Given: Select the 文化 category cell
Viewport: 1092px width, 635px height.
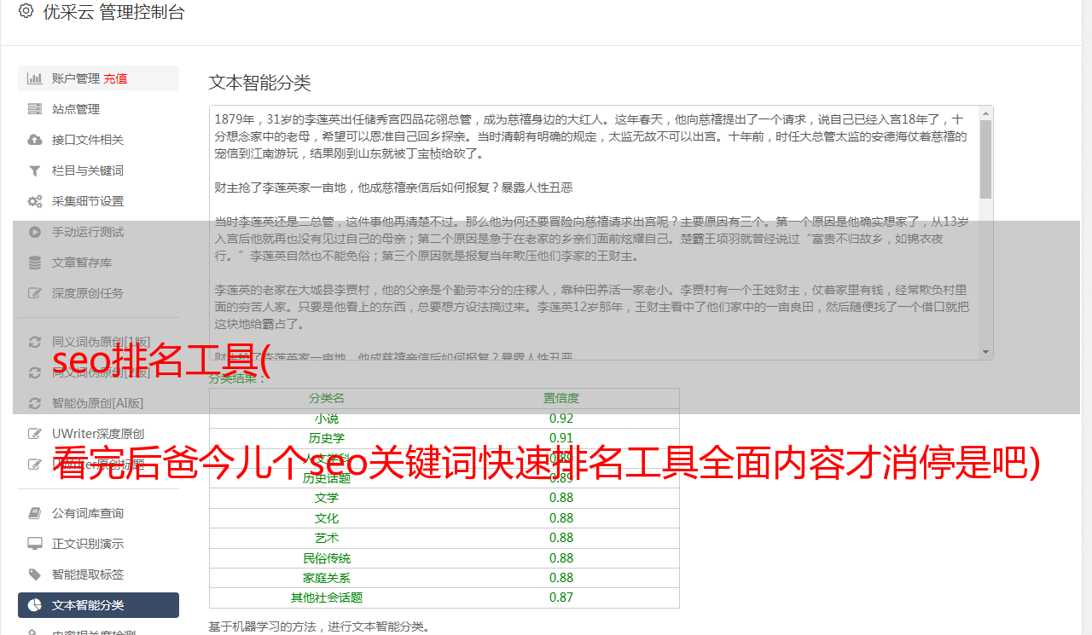Looking at the screenshot, I should coord(327,518).
